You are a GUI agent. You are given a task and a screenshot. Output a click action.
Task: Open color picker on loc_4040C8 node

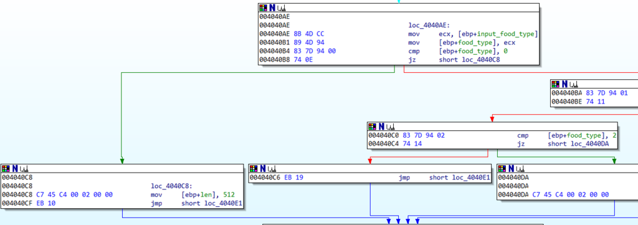pyautogui.click(x=6, y=168)
